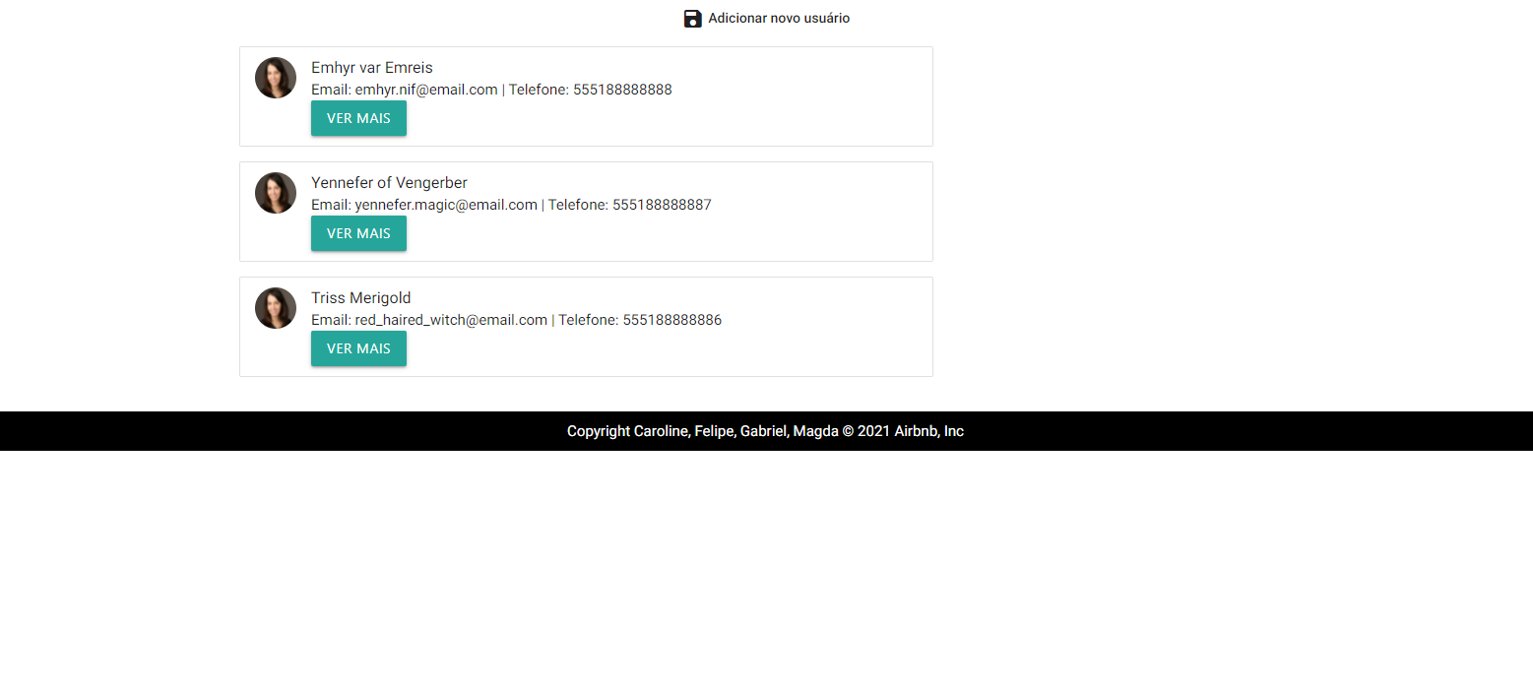1533x689 pixels.
Task: Click telephone number 555188888888 on Emhyr's card
Action: [622, 89]
